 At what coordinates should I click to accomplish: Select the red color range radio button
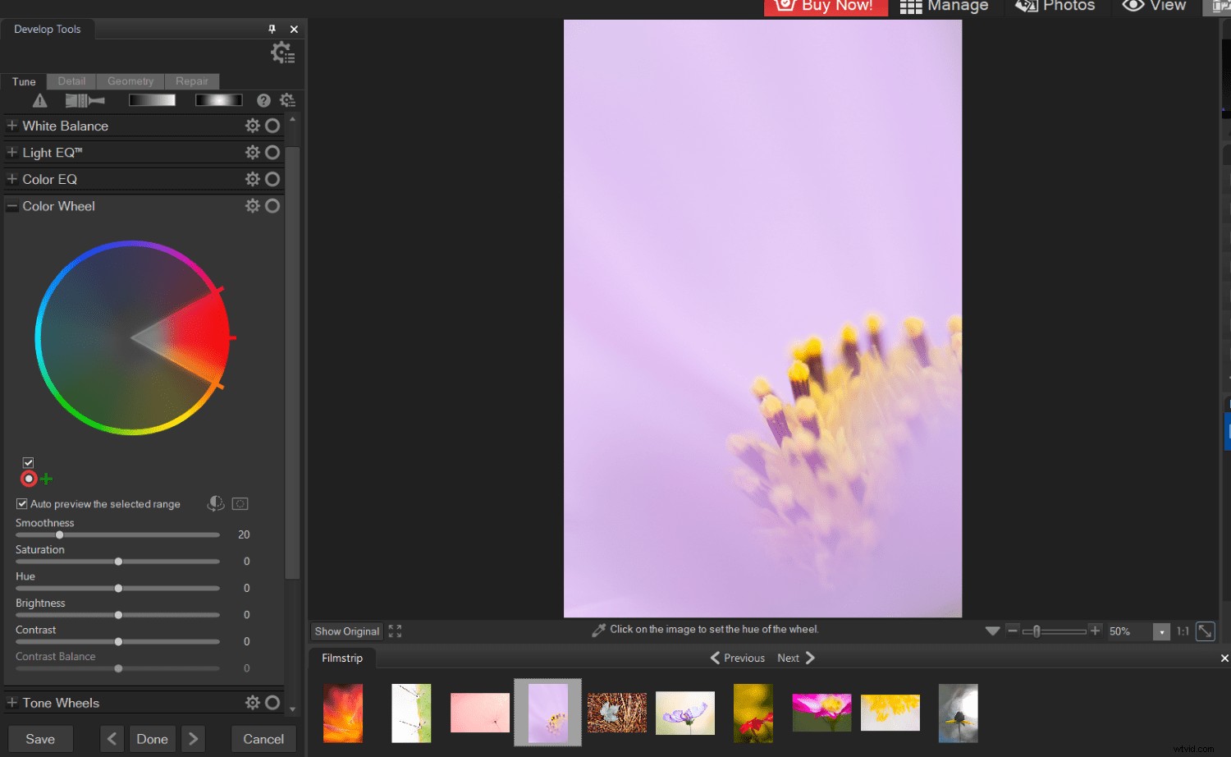tap(29, 479)
